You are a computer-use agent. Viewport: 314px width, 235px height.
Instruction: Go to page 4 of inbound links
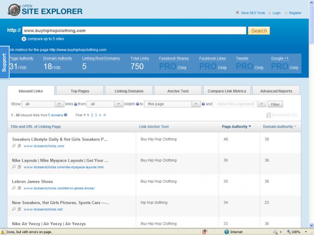pos(100,115)
